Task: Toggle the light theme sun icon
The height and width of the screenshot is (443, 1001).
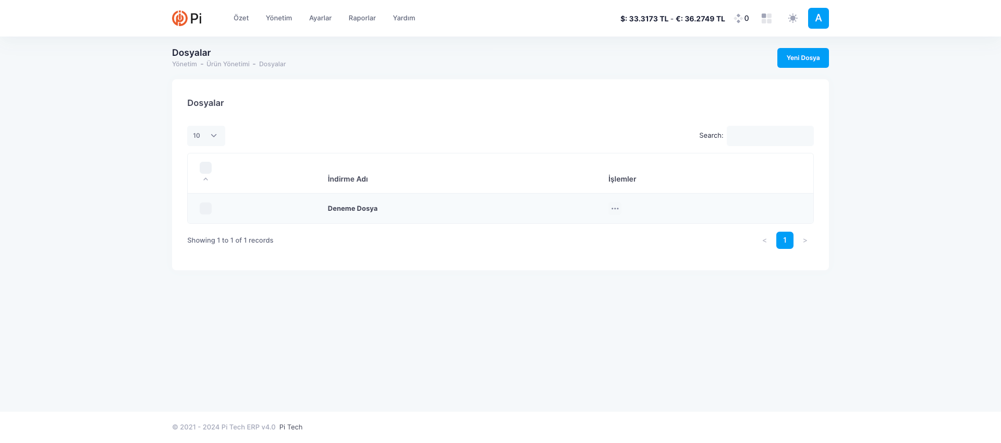Action: (792, 18)
